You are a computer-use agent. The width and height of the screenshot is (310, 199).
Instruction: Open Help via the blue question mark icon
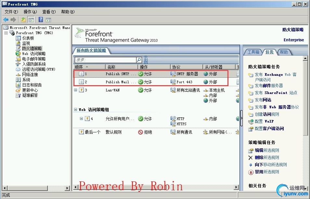(x=41, y=20)
